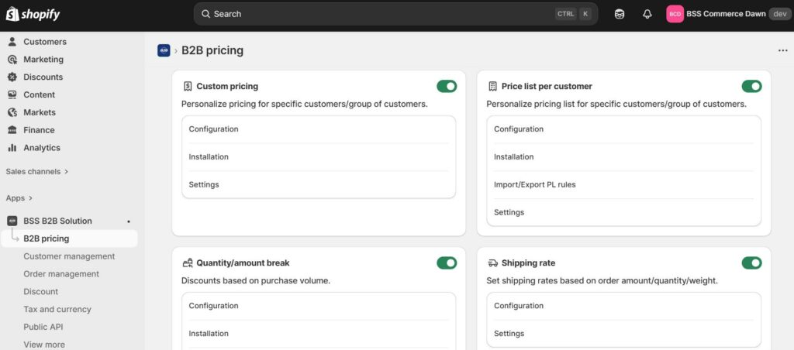Image resolution: width=794 pixels, height=350 pixels.
Task: Open the Sidekick assistant icon
Action: (620, 14)
